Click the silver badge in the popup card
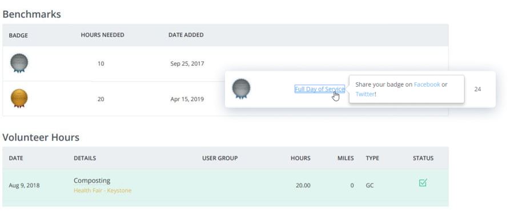Screen dimensions: 510x214 tap(241, 89)
